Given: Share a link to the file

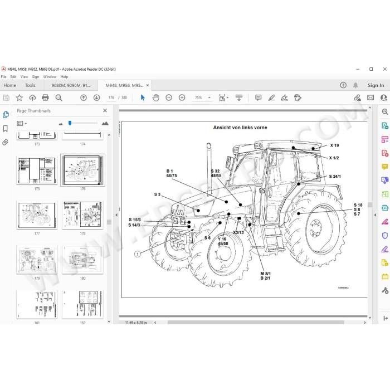Looking at the screenshot, I should 358,97.
